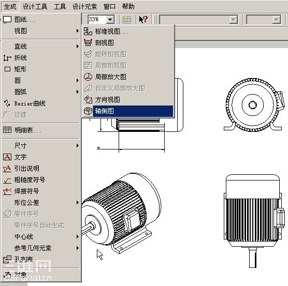Image resolution: width=288 pixels, height=286 pixels.
Task: Select the top view motor drawing
Action: click(x=254, y=221)
